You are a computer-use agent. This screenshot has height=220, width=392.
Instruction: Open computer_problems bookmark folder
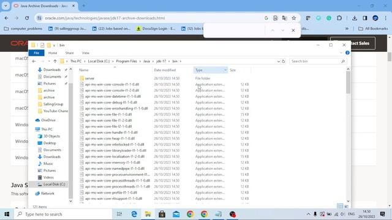[23, 29]
